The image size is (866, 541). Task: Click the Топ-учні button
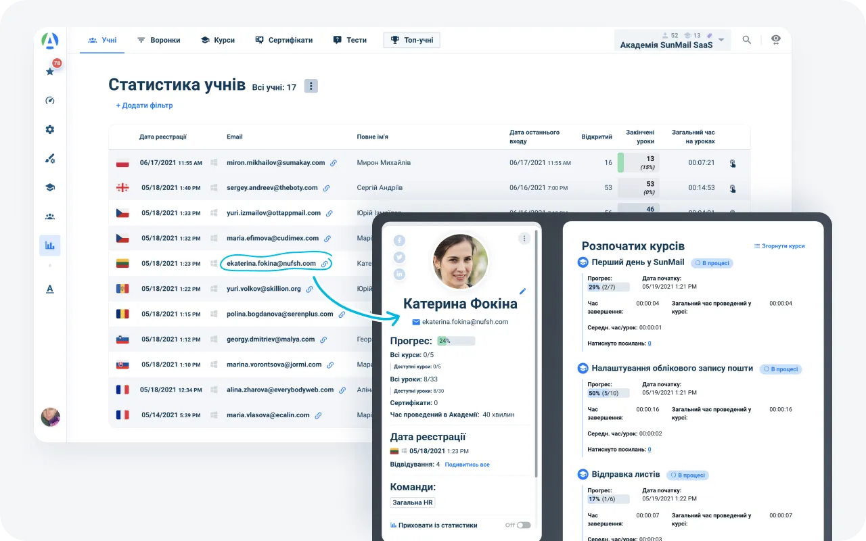pos(411,40)
